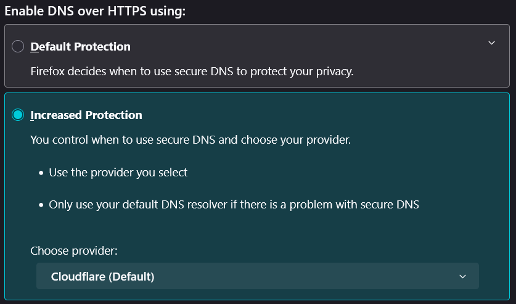Click the Increased Protection label text

pyautogui.click(x=86, y=115)
